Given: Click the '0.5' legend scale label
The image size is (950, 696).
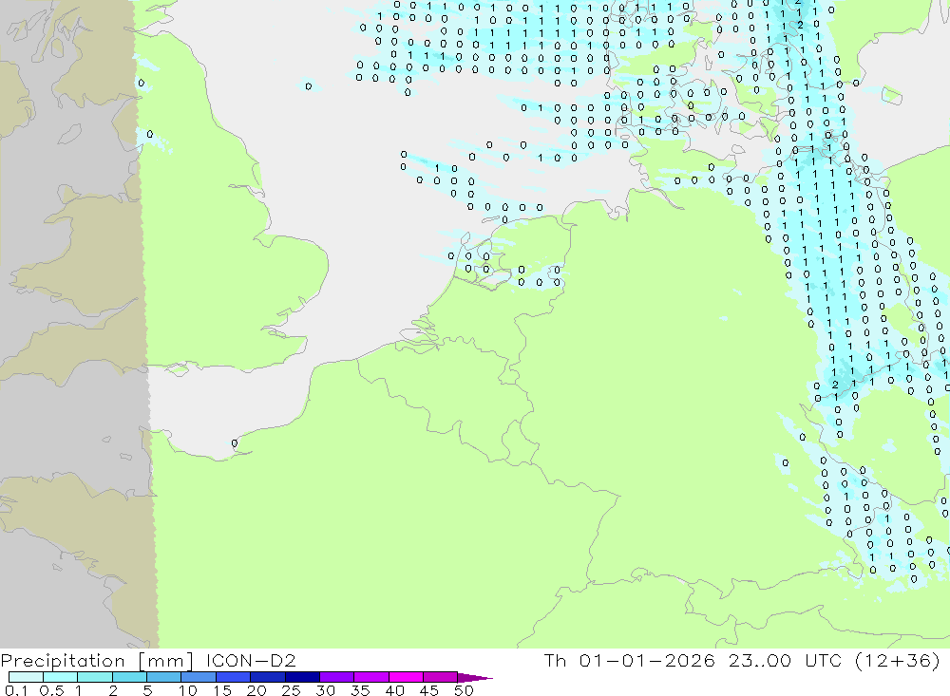Looking at the screenshot, I should [x=51, y=690].
